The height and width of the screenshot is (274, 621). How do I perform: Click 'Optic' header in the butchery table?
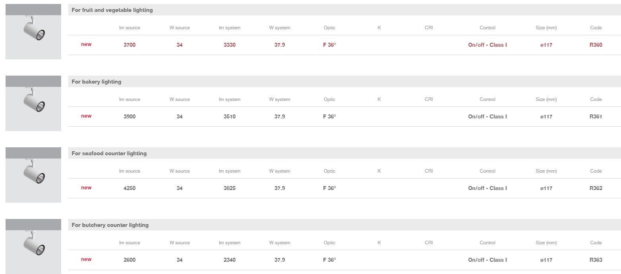point(329,243)
